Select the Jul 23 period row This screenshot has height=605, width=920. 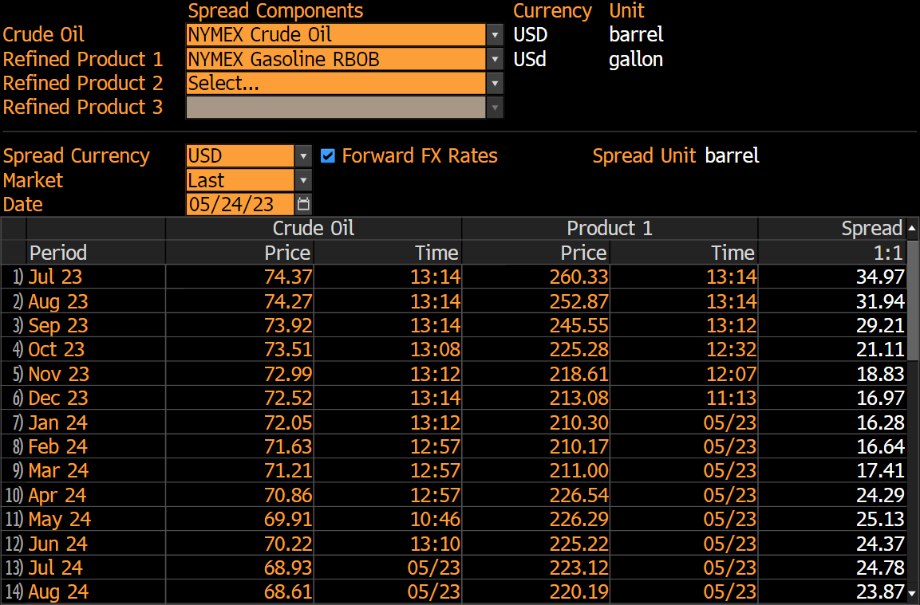point(453,277)
